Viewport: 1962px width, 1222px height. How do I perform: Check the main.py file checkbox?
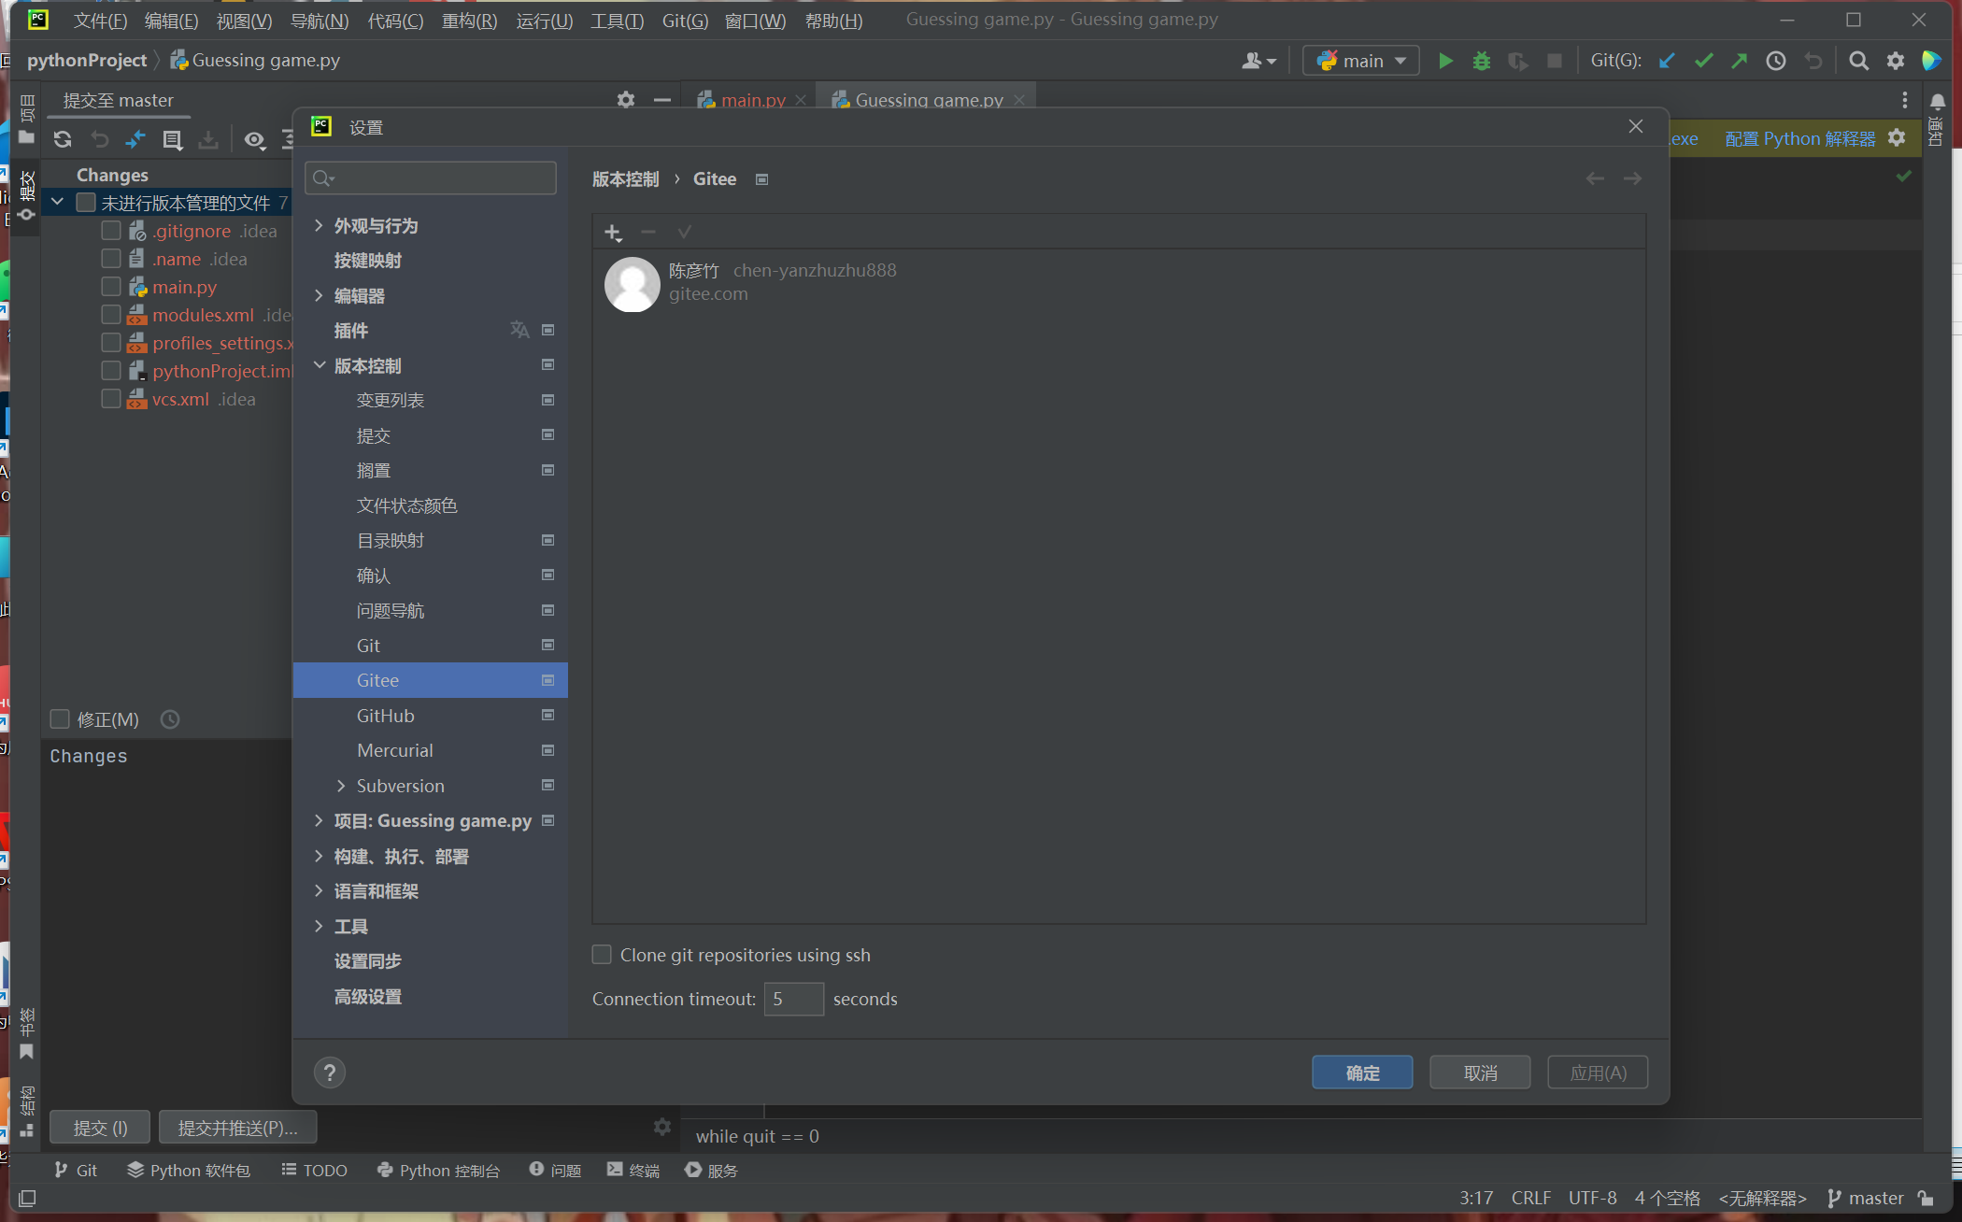pyautogui.click(x=111, y=287)
